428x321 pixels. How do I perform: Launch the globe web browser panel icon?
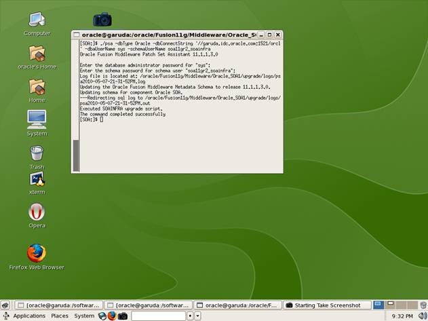[102, 316]
